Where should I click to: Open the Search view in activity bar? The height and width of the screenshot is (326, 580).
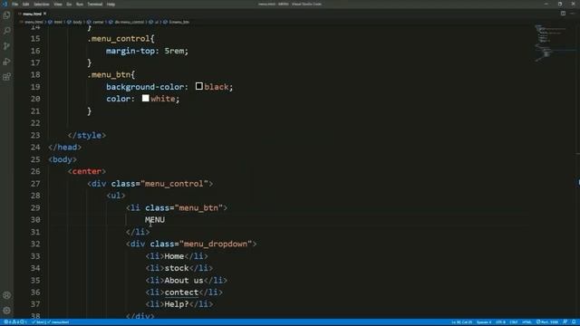click(x=6, y=31)
